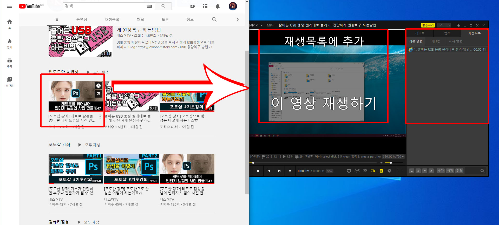
Task: Open 라이브 tab in PotPlayer panel
Action: (x=420, y=33)
